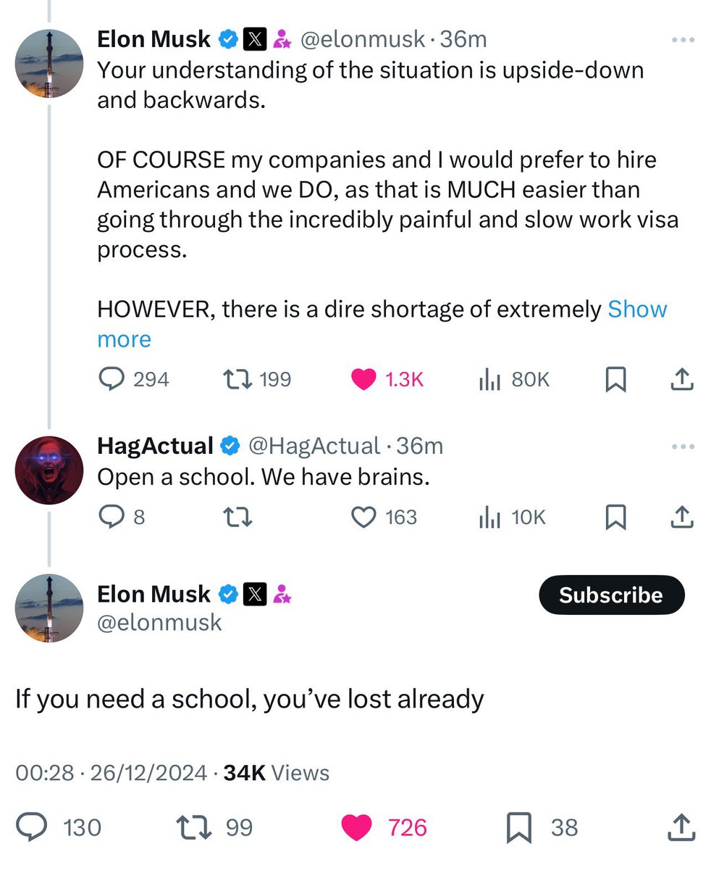Reply to HagActual's post
This screenshot has height=870, width=711.
(x=111, y=517)
